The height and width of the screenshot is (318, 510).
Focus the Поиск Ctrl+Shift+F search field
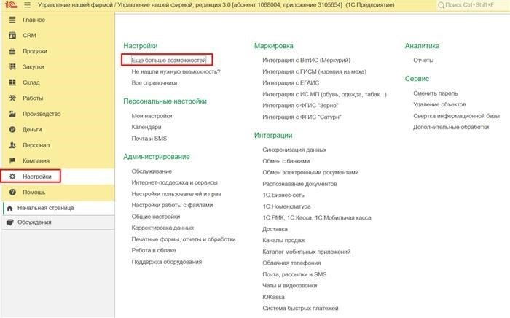(x=472, y=5)
